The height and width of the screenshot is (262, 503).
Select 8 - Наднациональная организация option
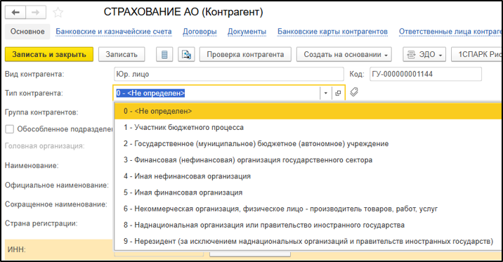tap(308, 225)
